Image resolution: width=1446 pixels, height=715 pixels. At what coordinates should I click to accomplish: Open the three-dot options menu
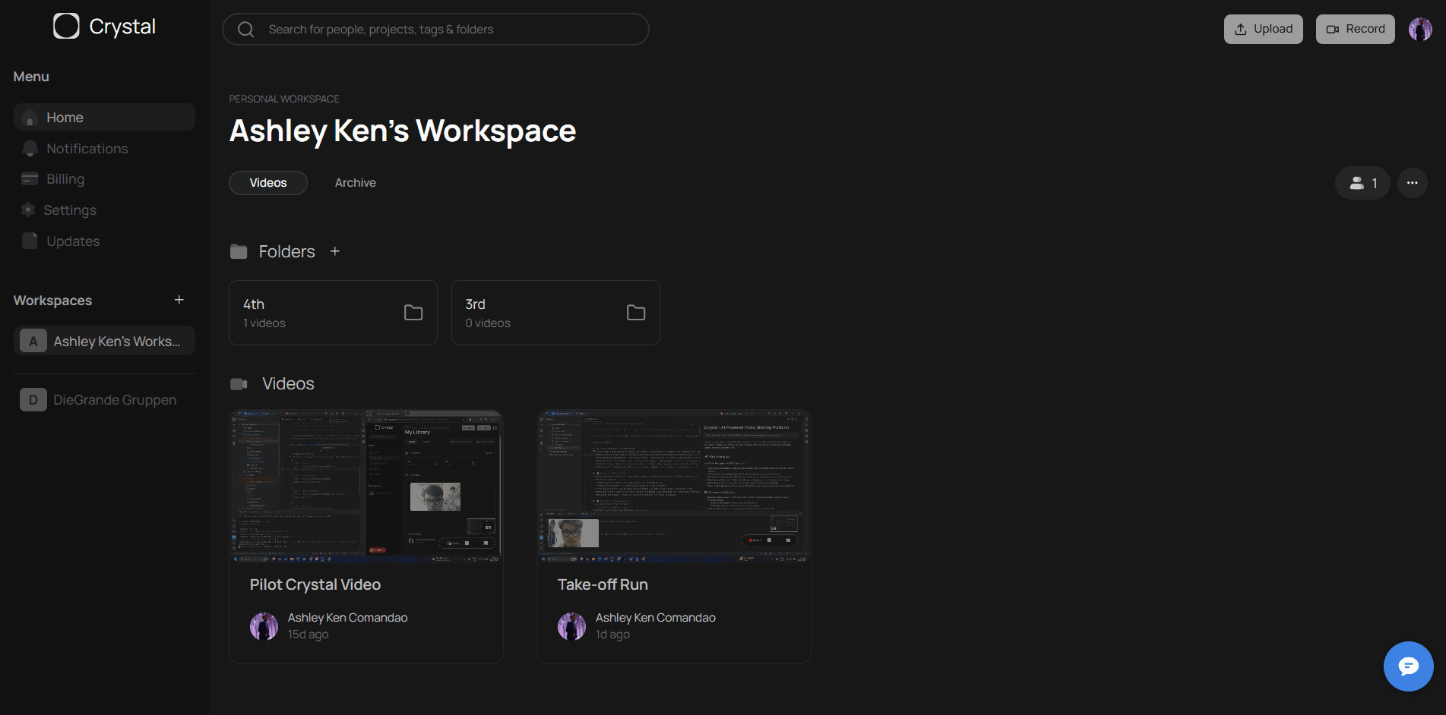coord(1412,183)
